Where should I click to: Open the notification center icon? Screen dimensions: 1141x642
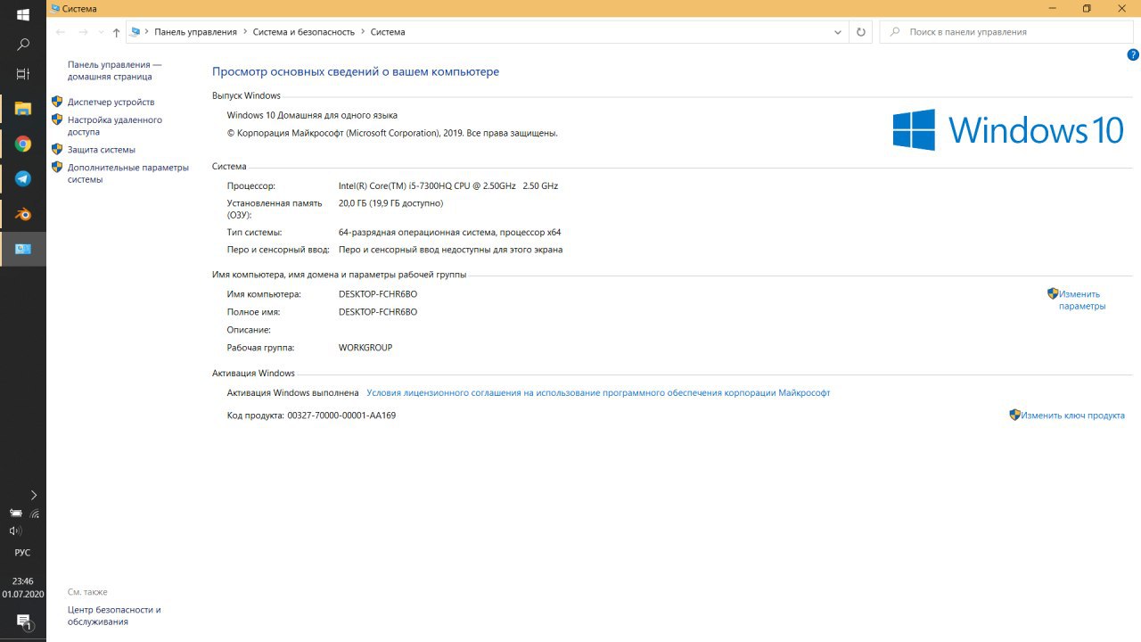pyautogui.click(x=23, y=621)
